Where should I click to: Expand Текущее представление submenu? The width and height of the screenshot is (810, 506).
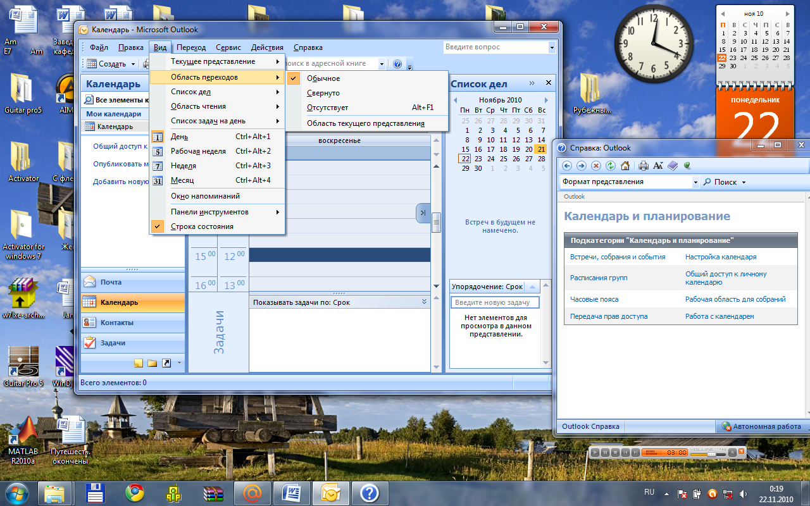[x=217, y=61]
